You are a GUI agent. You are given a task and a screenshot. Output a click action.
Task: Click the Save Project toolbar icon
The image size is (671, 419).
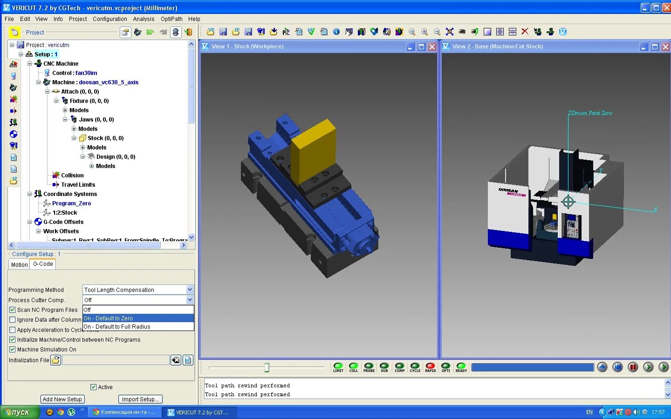[x=223, y=32]
